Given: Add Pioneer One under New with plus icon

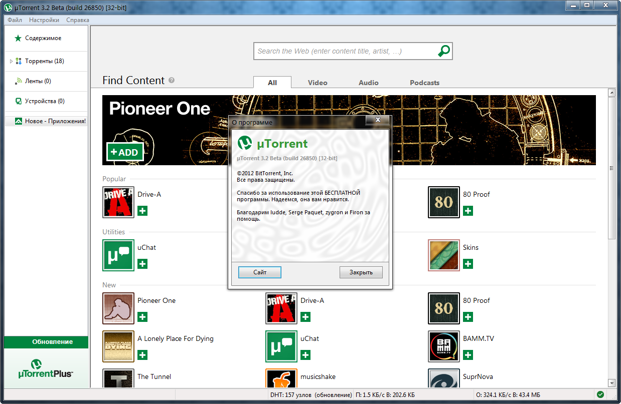Looking at the screenshot, I should [x=142, y=317].
